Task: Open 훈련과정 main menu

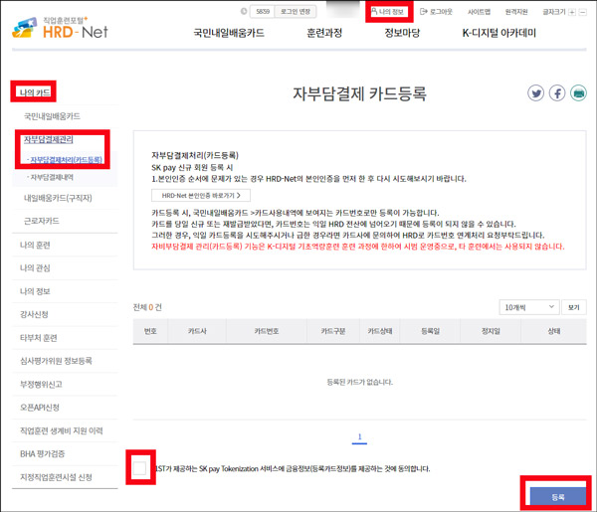Action: point(324,33)
